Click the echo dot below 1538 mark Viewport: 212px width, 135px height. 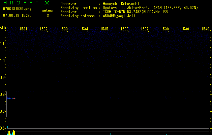point(166,98)
